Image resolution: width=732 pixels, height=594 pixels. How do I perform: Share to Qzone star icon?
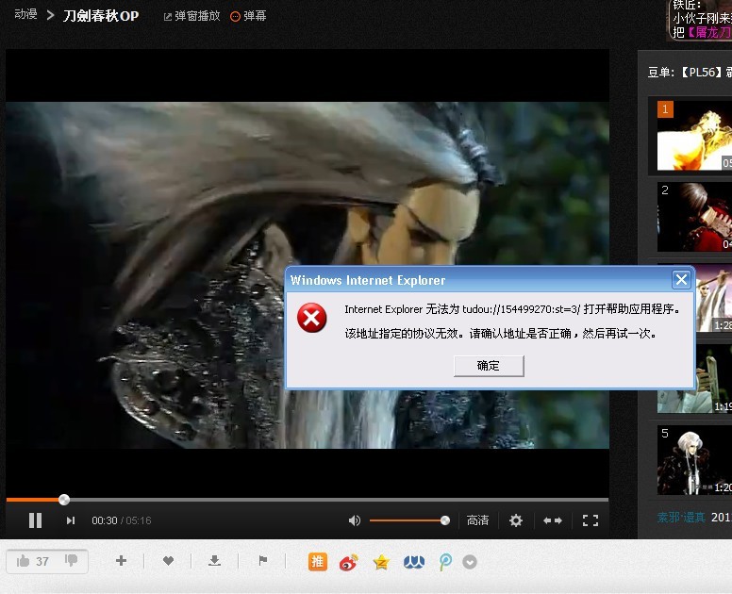point(381,562)
